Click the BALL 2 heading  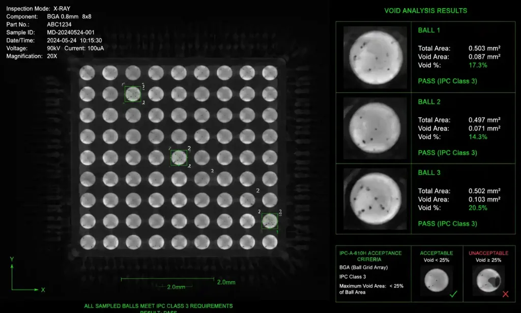click(429, 102)
